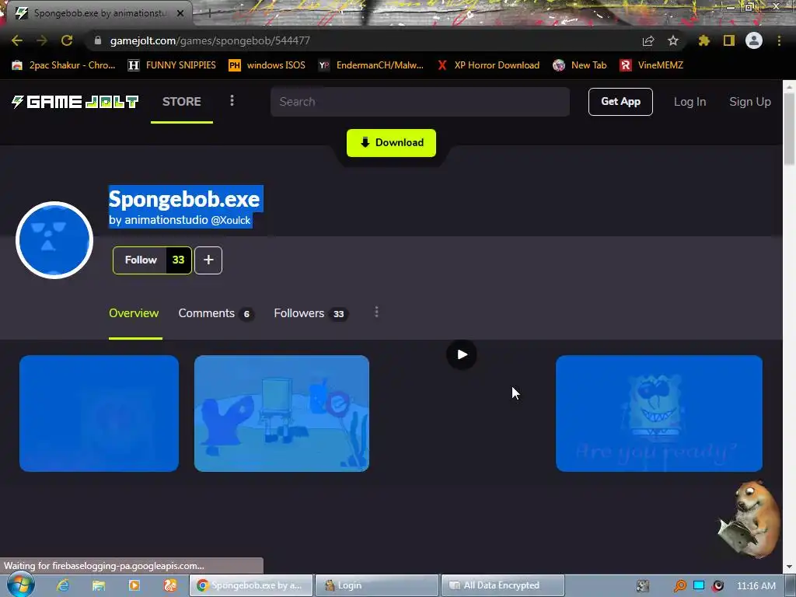Open Chrome's three-dot menu
796x597 pixels.
(779, 40)
